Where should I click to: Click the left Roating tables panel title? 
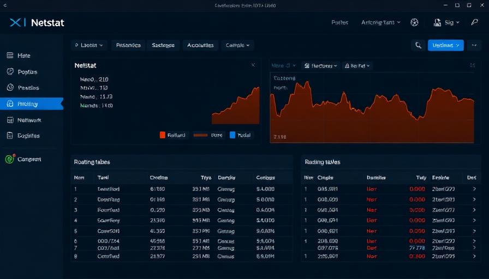[92, 162]
